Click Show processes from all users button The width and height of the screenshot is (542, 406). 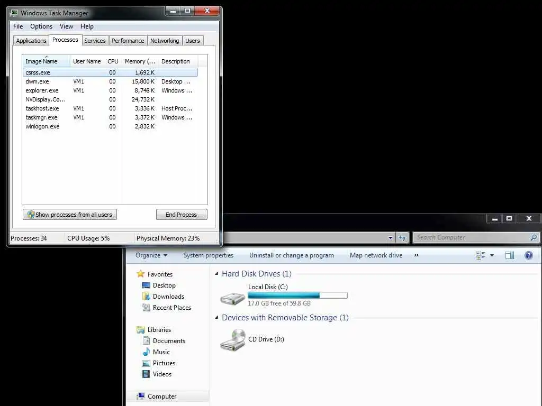pyautogui.click(x=70, y=215)
